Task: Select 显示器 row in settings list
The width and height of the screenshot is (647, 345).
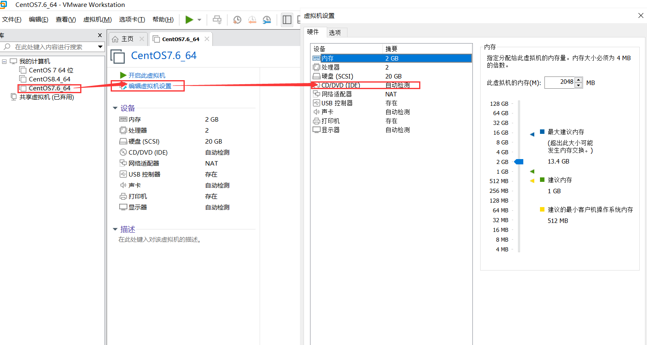Action: [x=392, y=130]
